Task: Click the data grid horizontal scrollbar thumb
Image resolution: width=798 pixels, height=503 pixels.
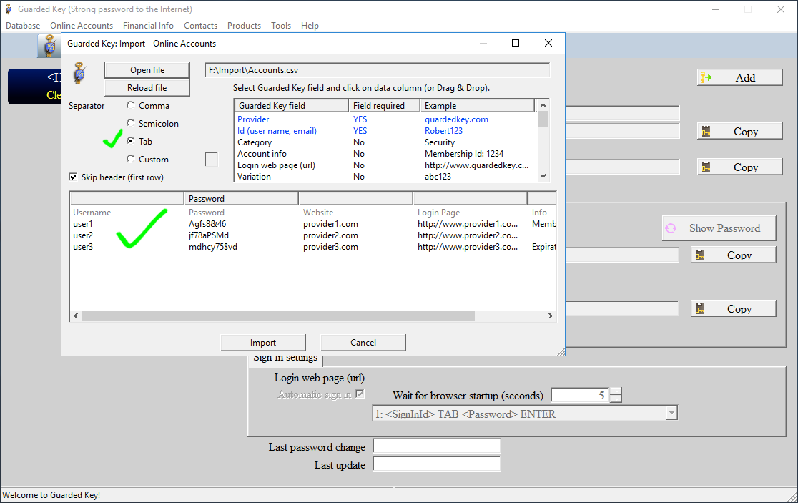Action: pyautogui.click(x=278, y=316)
